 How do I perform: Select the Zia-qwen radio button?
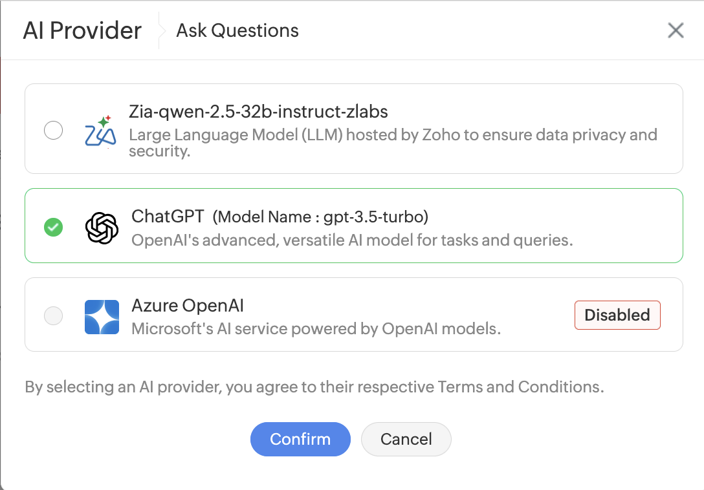click(54, 130)
